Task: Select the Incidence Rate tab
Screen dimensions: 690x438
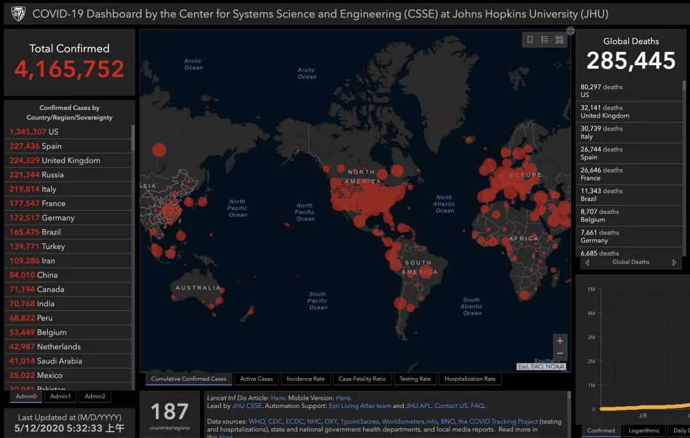Action: click(305, 379)
